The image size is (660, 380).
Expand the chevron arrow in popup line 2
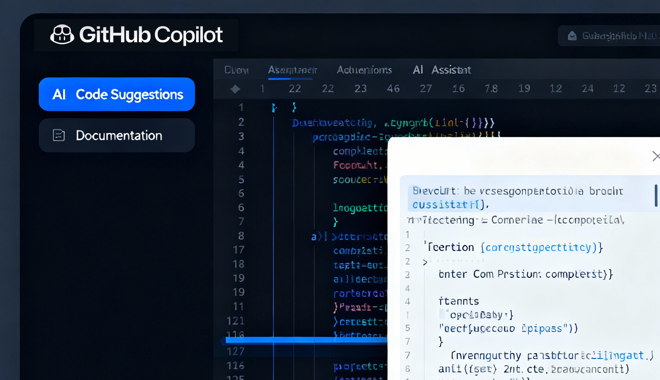point(425,262)
